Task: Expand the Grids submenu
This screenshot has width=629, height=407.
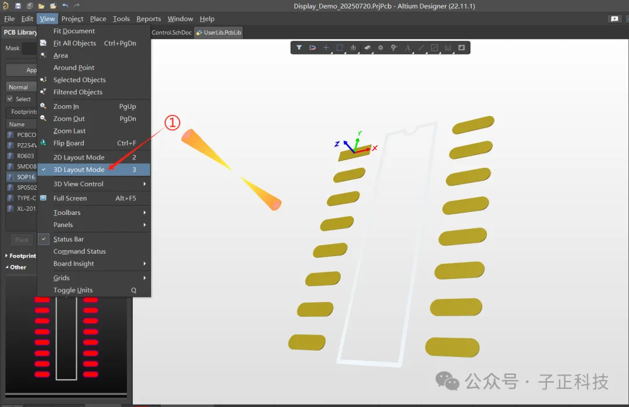Action: [x=94, y=278]
